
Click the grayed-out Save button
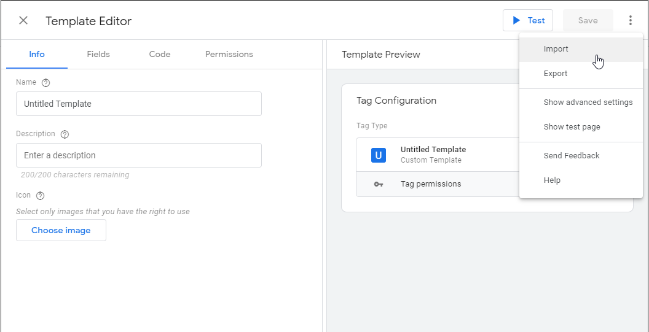(588, 20)
